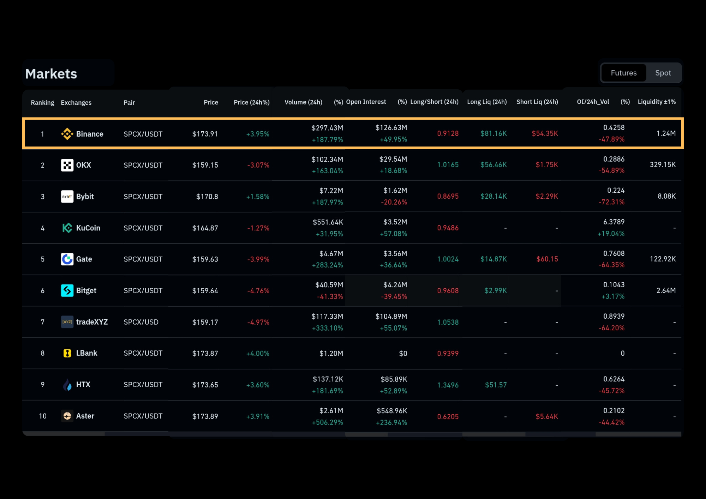The image size is (706, 499).
Task: Click the Binance exchange logo icon
Action: coord(67,134)
